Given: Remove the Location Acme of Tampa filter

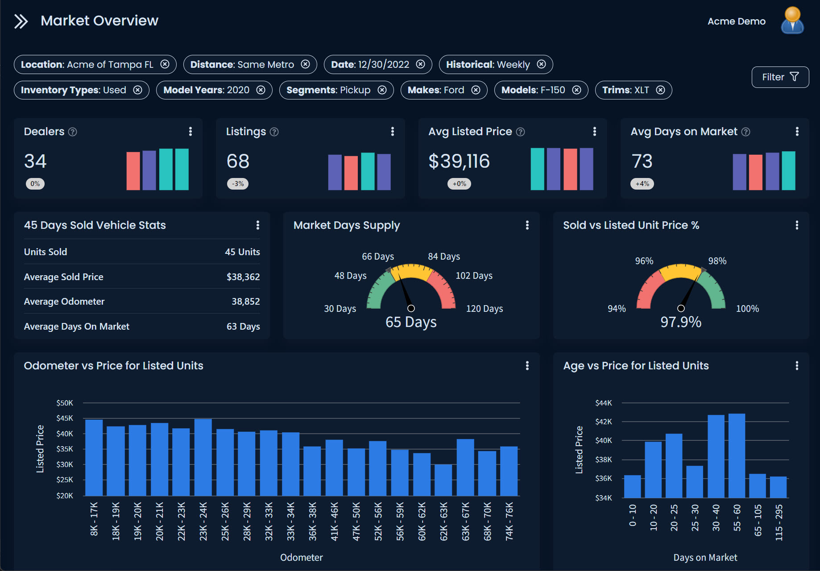Looking at the screenshot, I should [165, 64].
